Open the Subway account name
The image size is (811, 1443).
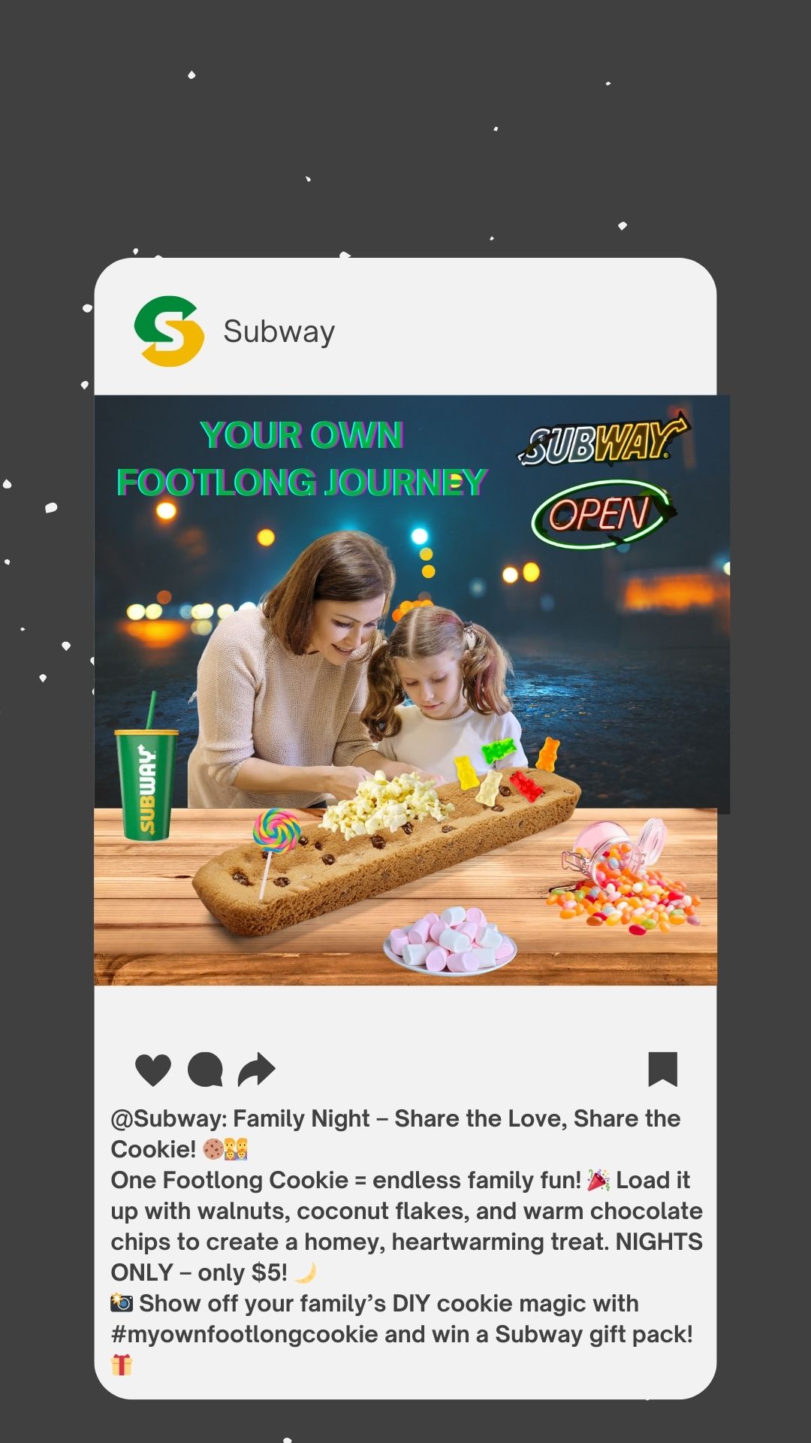point(279,331)
